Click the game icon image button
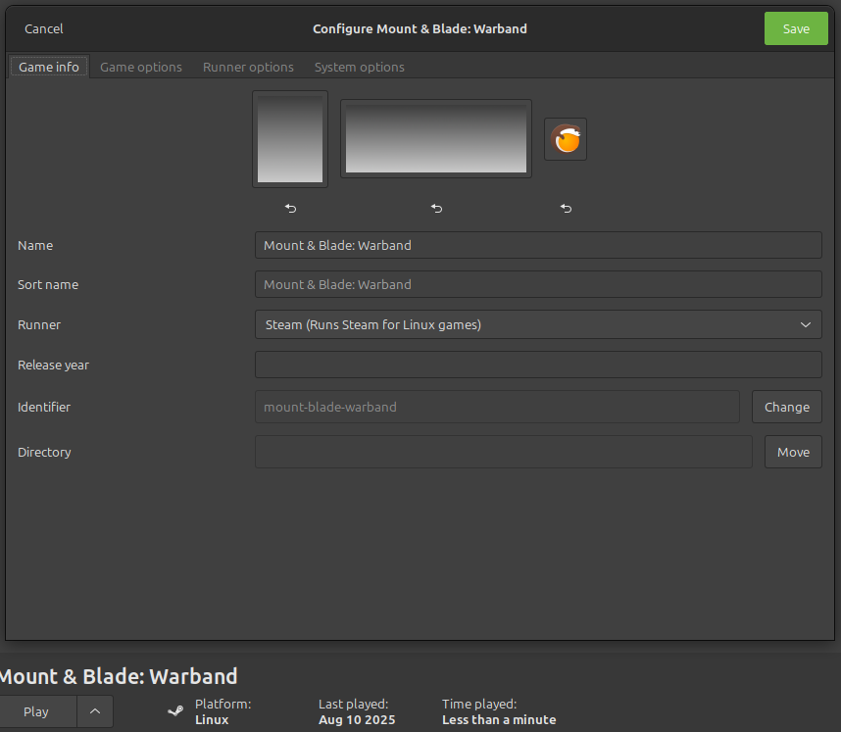841x732 pixels. [566, 139]
